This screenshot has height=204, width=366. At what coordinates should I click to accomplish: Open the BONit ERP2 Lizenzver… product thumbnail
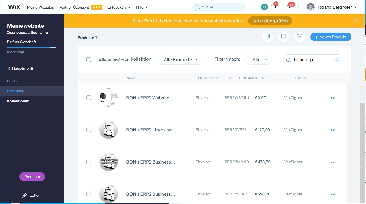109,130
